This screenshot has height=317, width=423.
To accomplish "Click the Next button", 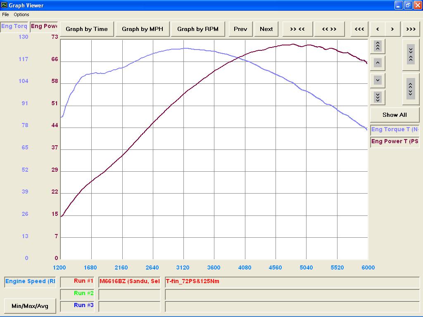I will click(266, 29).
